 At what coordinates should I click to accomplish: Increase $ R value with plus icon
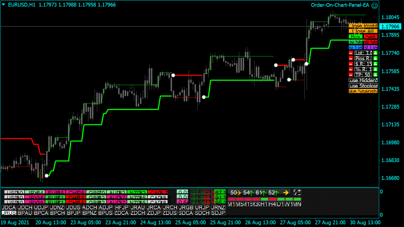[376, 63]
